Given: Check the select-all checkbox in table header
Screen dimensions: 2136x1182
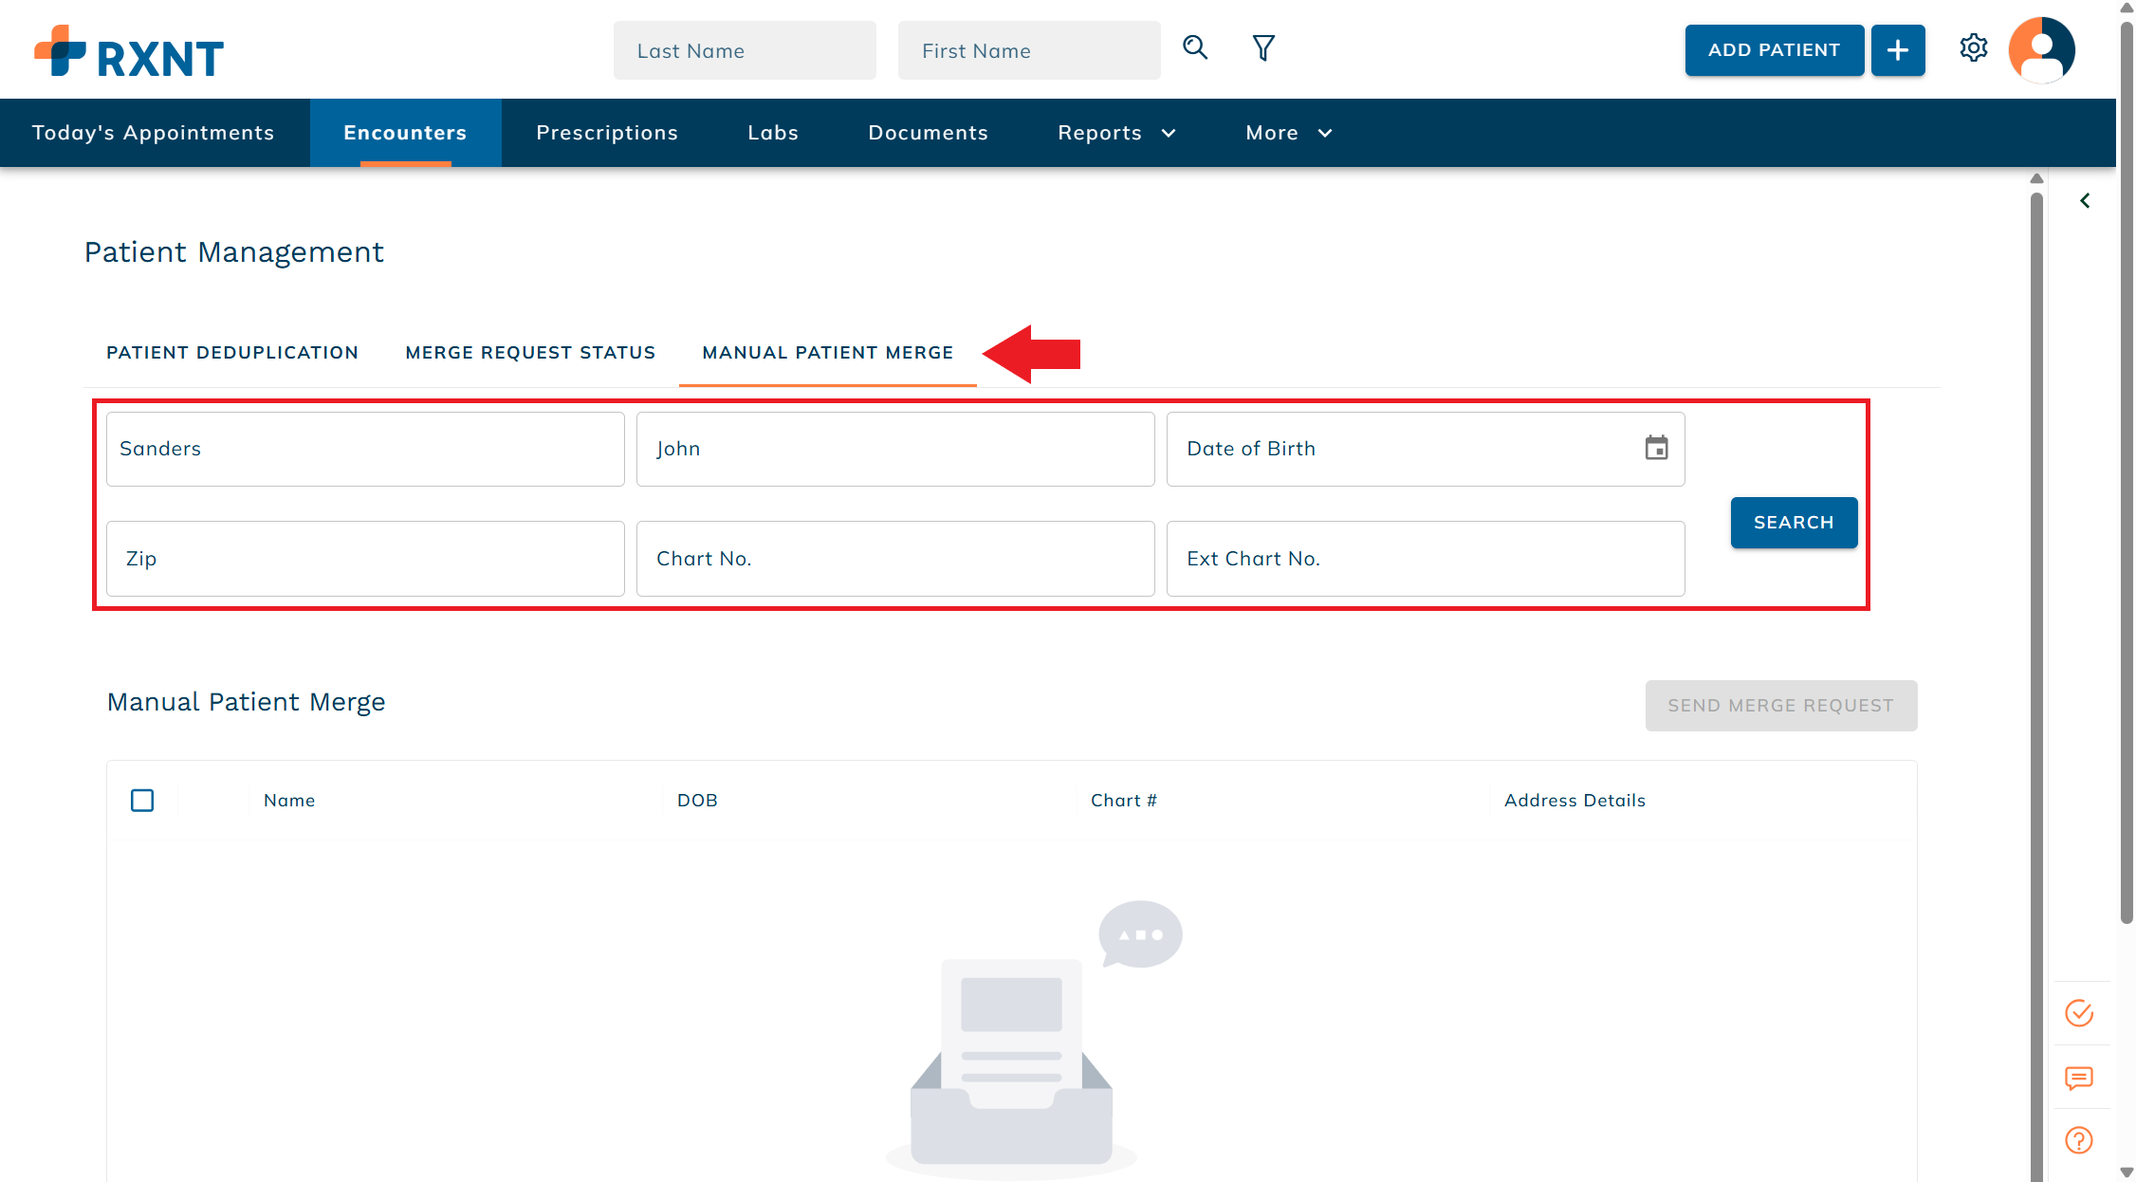Looking at the screenshot, I should pos(142,801).
